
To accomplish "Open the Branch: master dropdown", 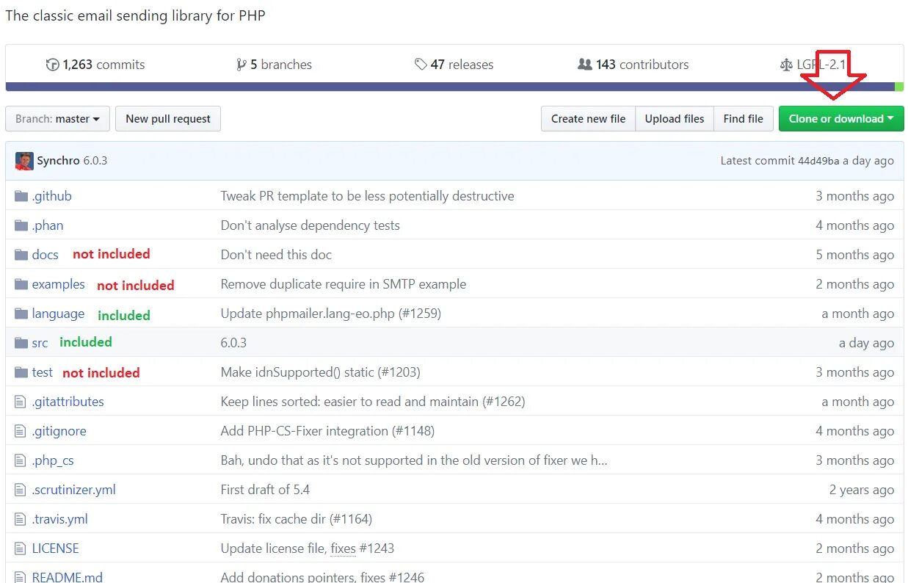I will [57, 119].
